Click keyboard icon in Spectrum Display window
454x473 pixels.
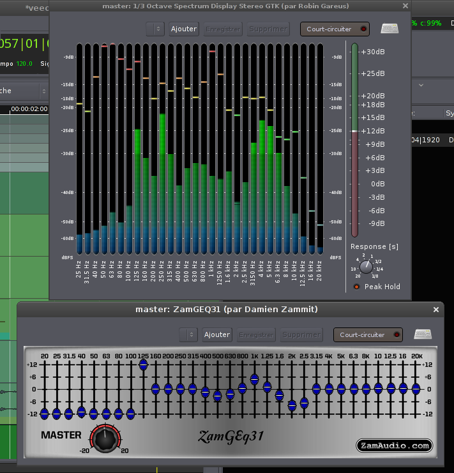[390, 29]
